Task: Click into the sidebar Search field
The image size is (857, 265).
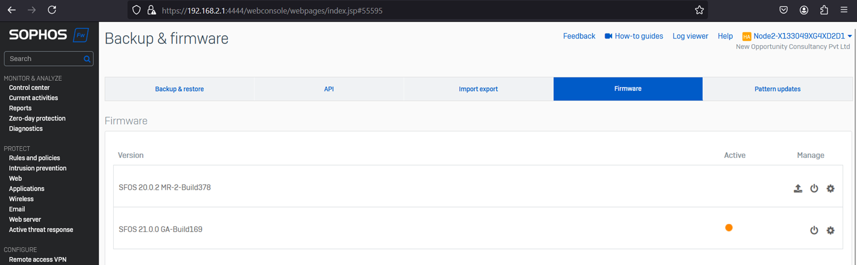Action: (43, 59)
